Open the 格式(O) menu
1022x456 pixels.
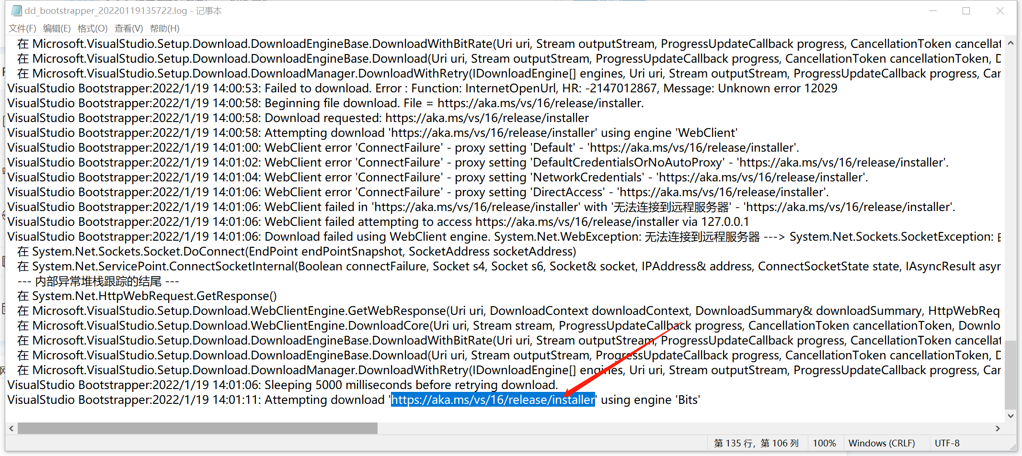coord(92,28)
